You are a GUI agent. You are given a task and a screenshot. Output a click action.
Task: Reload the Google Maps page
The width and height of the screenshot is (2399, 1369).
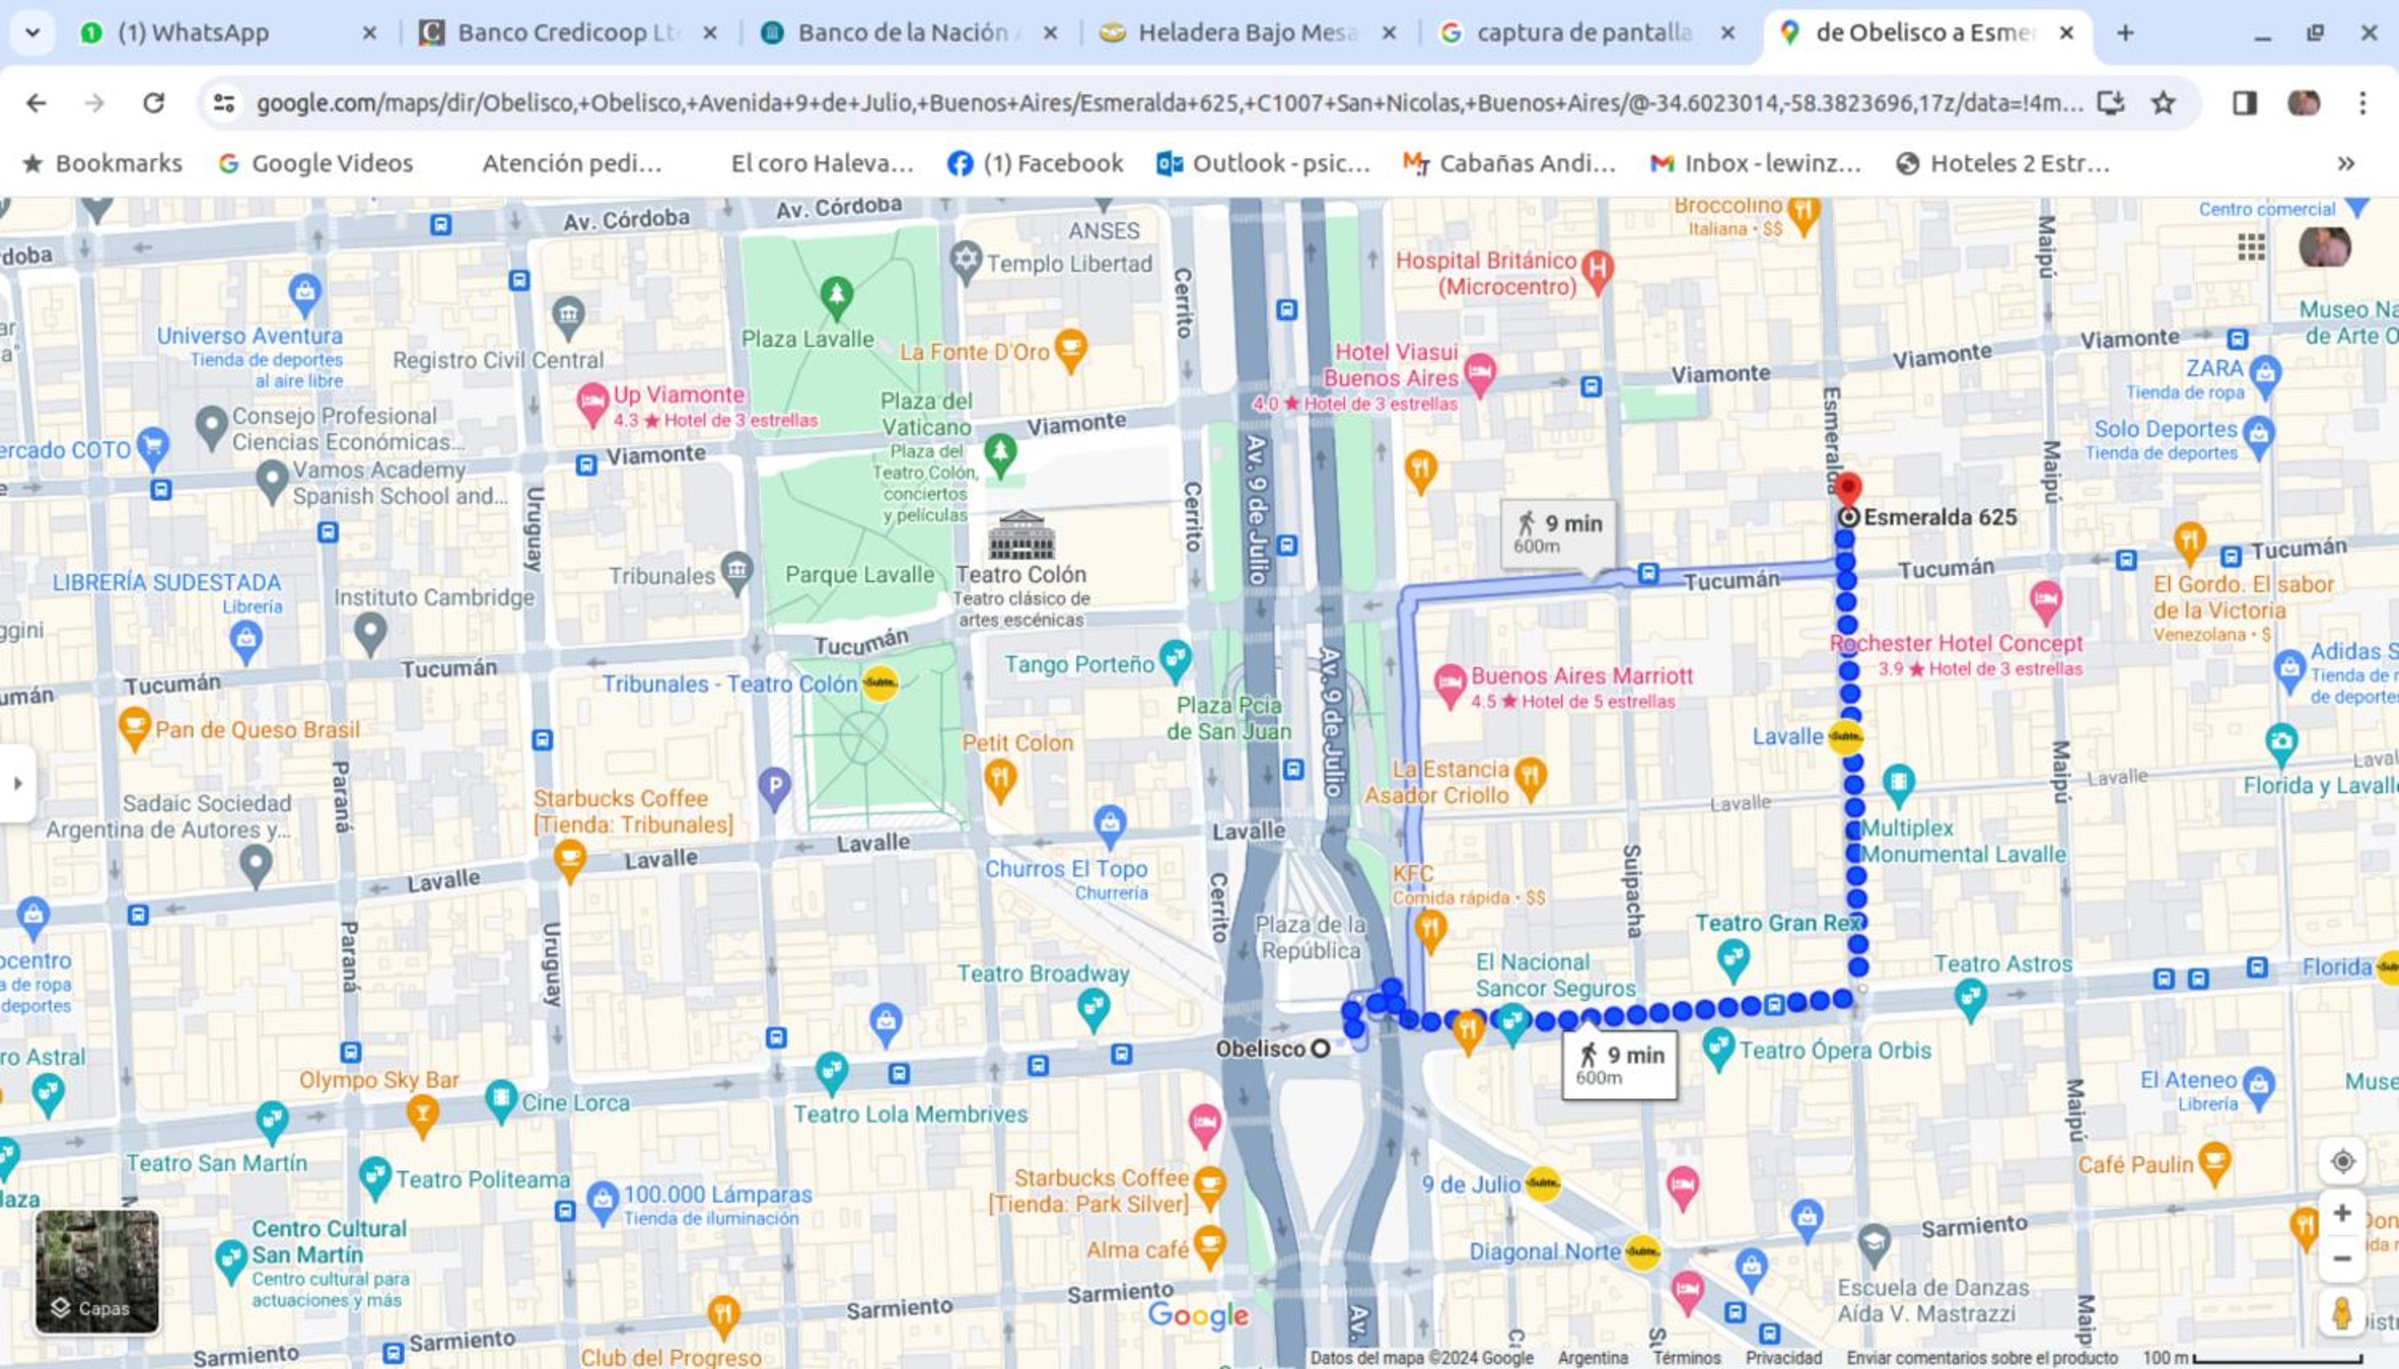click(x=153, y=102)
